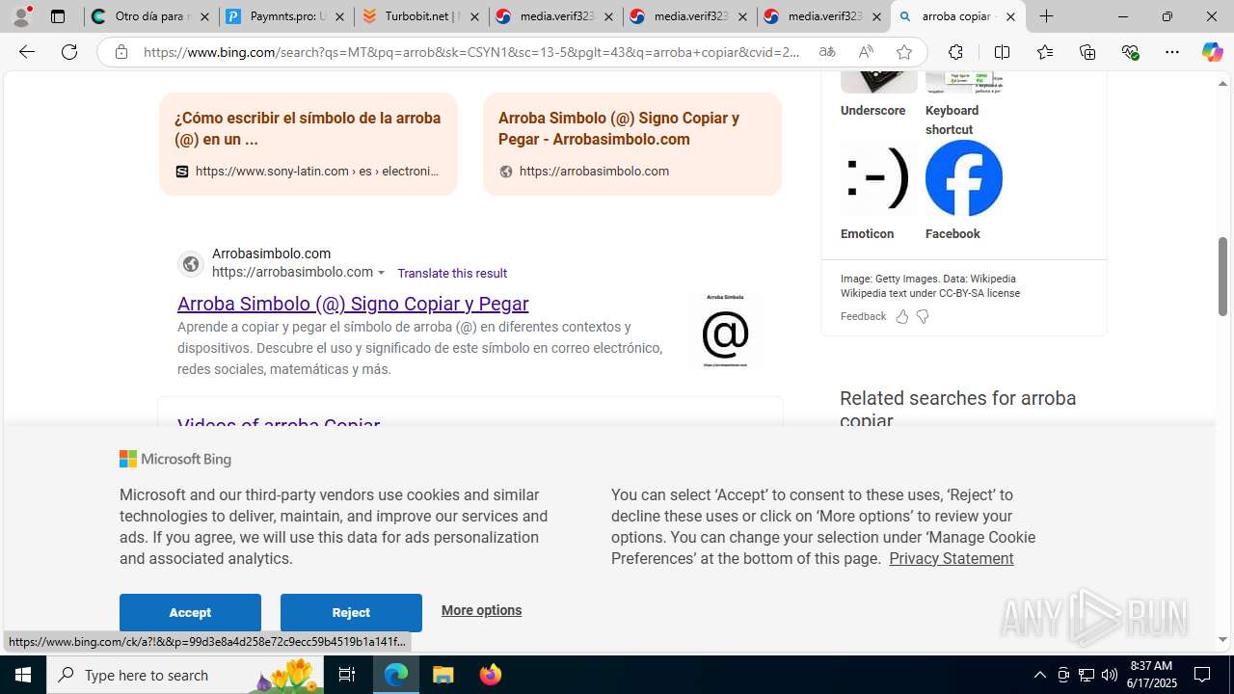Open the Arrobasimbolo.com card result
Viewport: 1234px width, 694px height.
tap(632, 144)
